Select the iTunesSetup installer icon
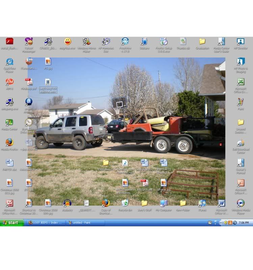253x270 pixels. (x=29, y=62)
